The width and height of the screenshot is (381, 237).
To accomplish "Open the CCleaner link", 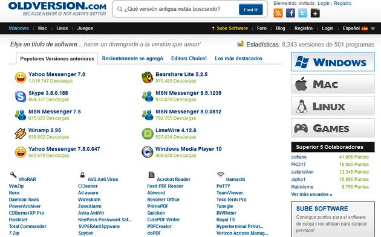I will pyautogui.click(x=88, y=186).
